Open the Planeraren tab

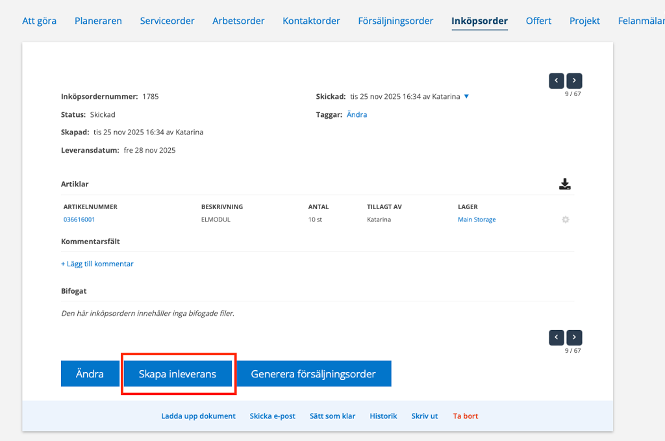[x=98, y=21]
